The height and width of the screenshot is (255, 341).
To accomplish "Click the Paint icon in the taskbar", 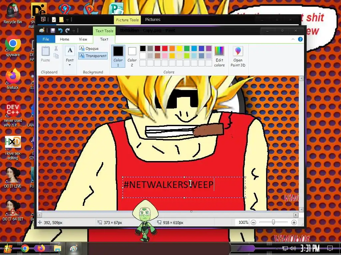I will (74, 248).
